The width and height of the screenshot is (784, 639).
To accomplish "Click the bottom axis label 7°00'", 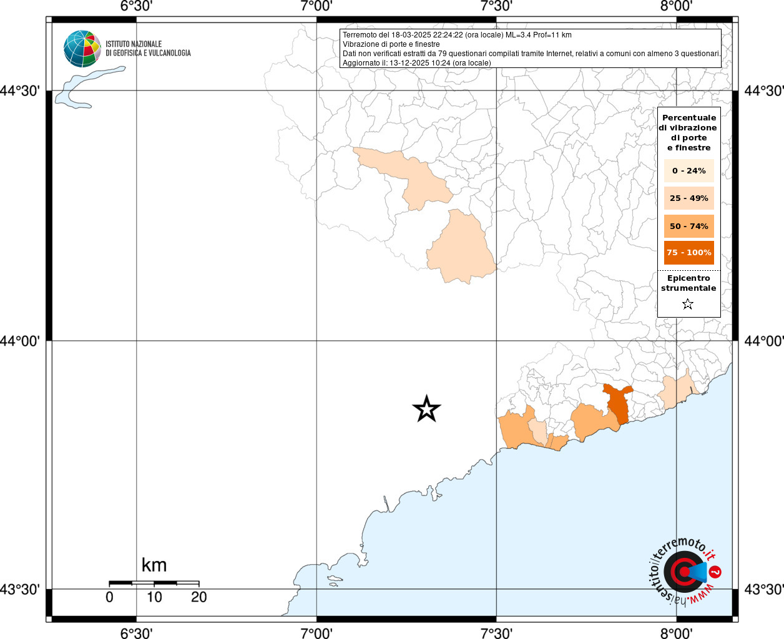I will [x=316, y=633].
